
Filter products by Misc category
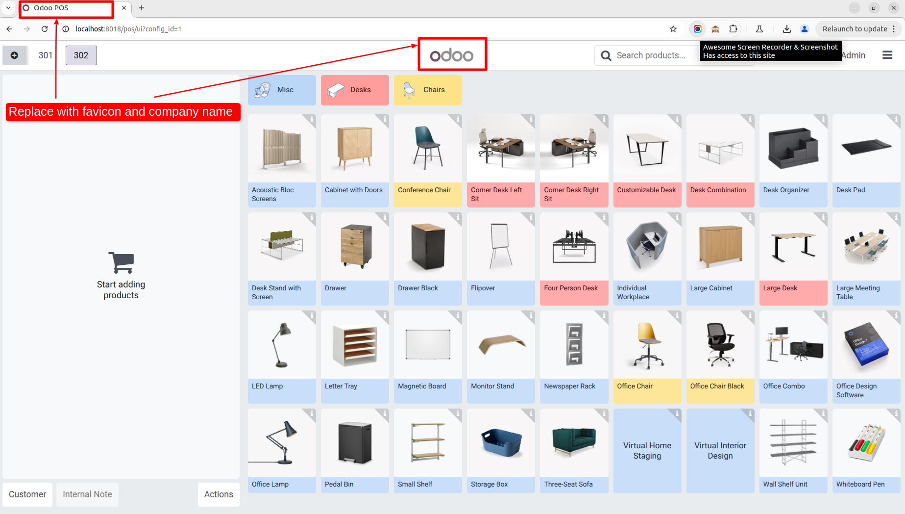pyautogui.click(x=282, y=90)
